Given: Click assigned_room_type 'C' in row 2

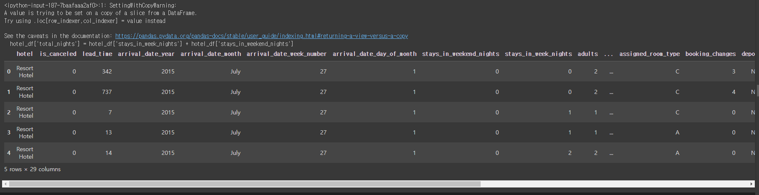Looking at the screenshot, I should pyautogui.click(x=677, y=112).
